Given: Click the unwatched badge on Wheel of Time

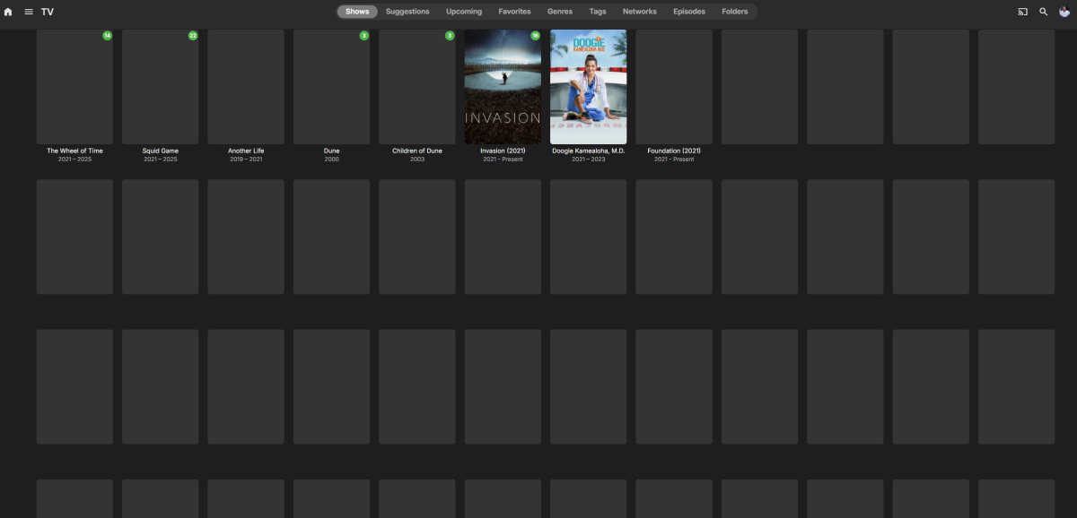Looking at the screenshot, I should 107,36.
